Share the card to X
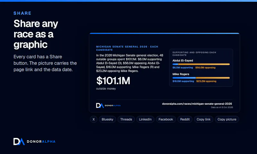Viewport: 257px width, 154px height. [x=93, y=119]
